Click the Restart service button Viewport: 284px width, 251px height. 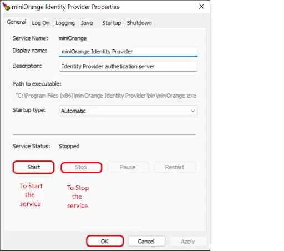click(175, 167)
